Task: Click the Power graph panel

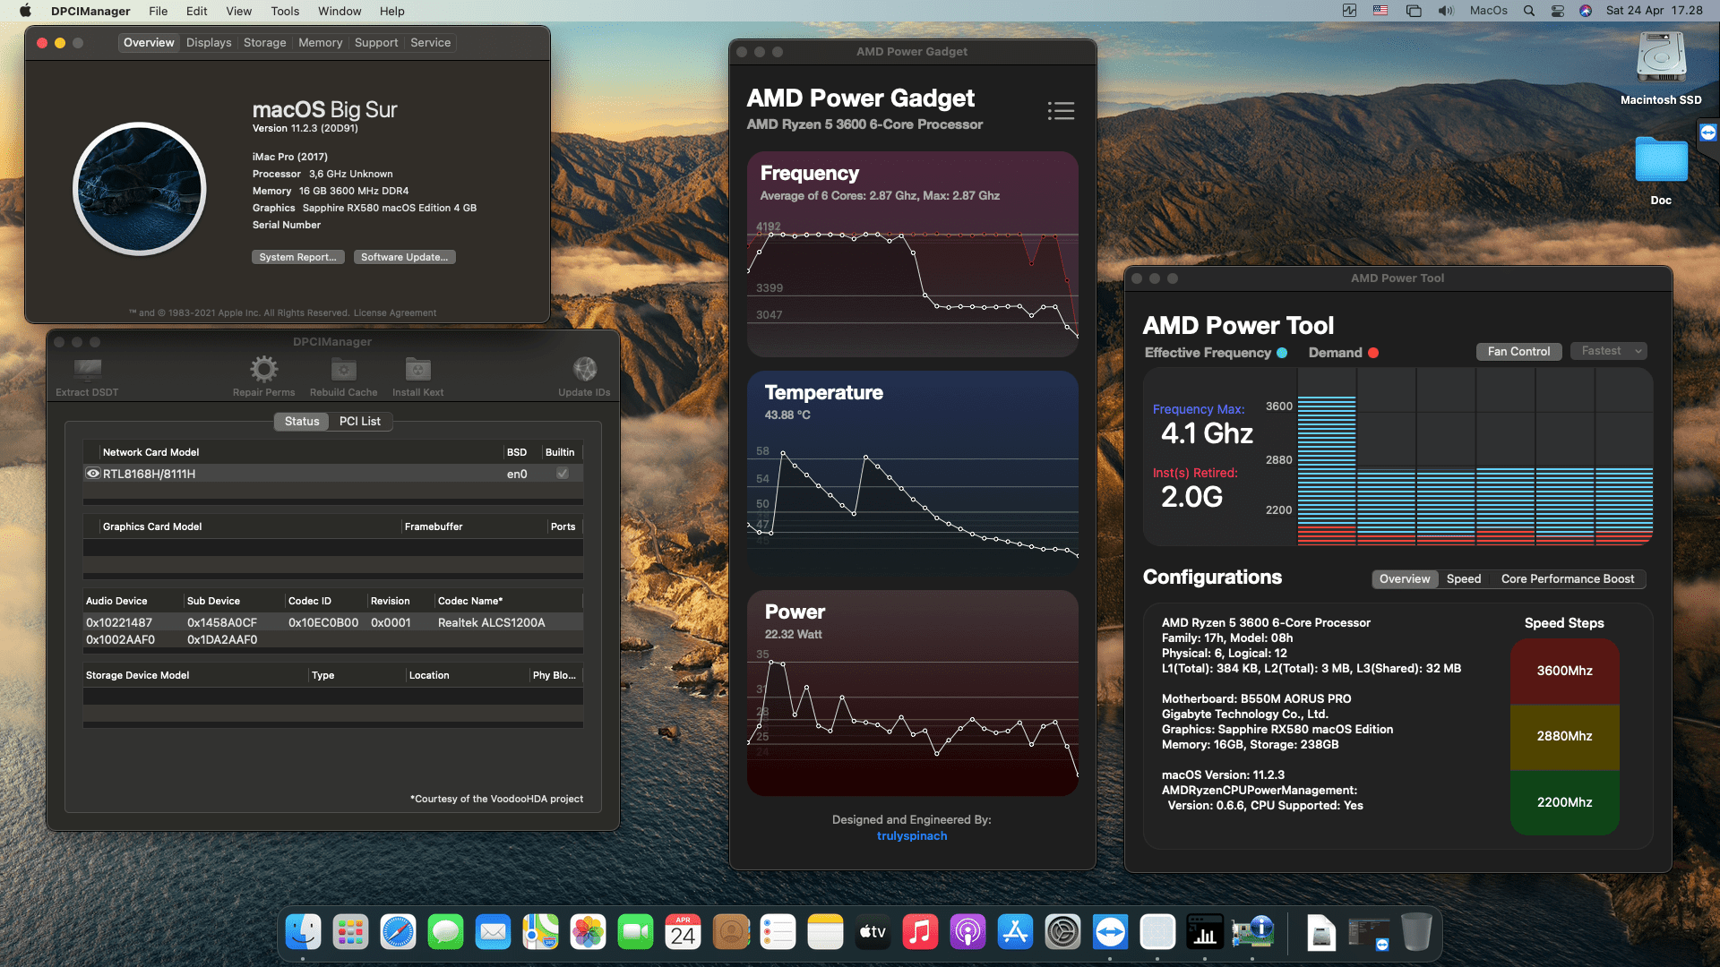Action: pos(912,693)
